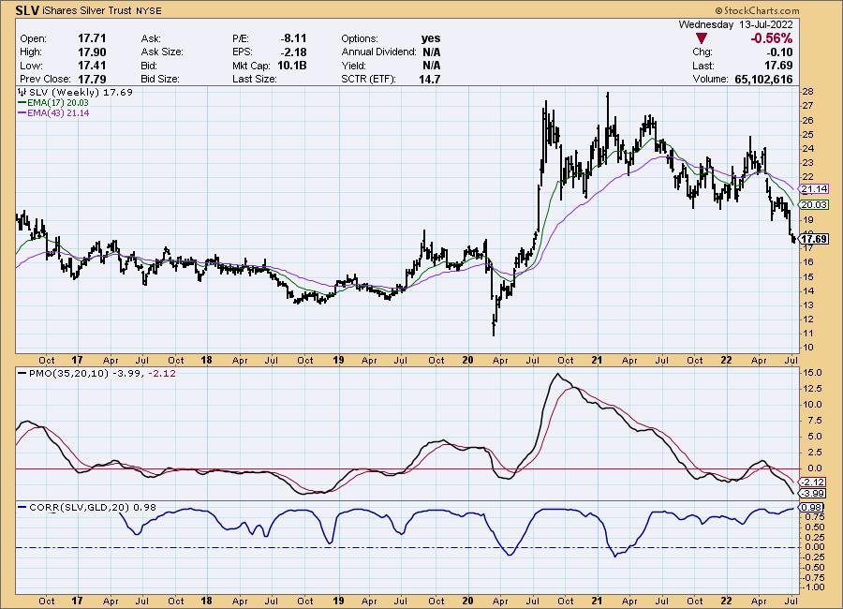Click year label 17 on bottom axis
Viewport: 843px width, 609px height.
click(77, 601)
